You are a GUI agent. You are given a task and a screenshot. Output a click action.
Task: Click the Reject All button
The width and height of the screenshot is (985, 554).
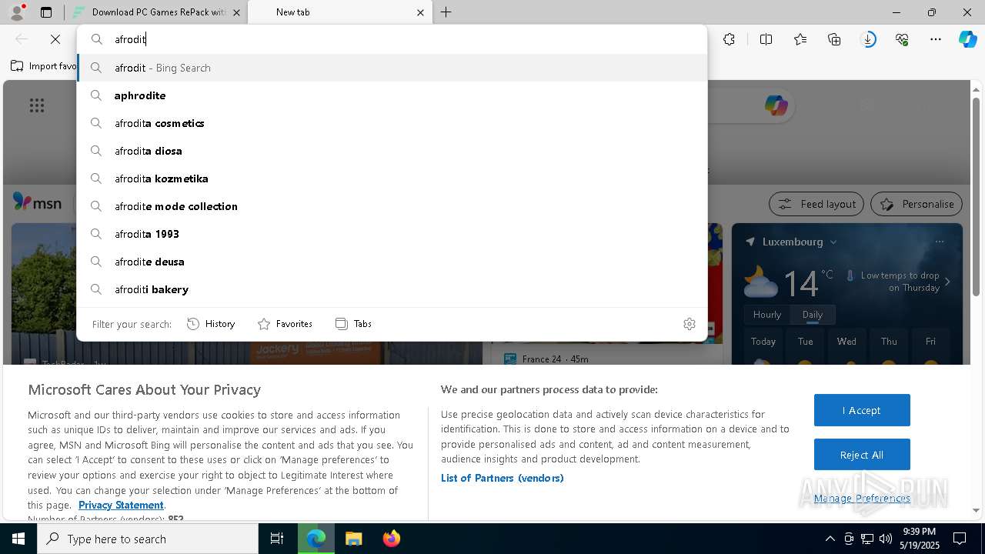[x=862, y=455]
